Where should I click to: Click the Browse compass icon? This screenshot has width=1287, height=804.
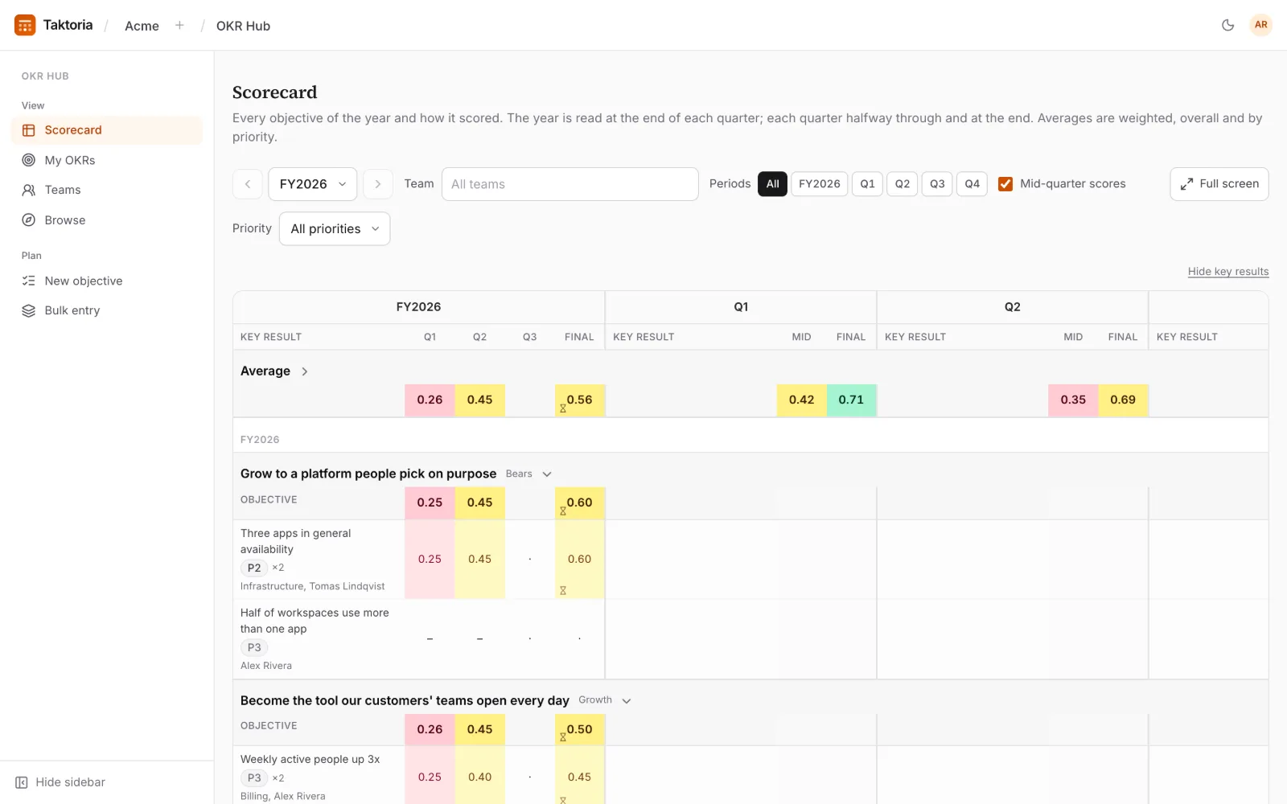(29, 220)
